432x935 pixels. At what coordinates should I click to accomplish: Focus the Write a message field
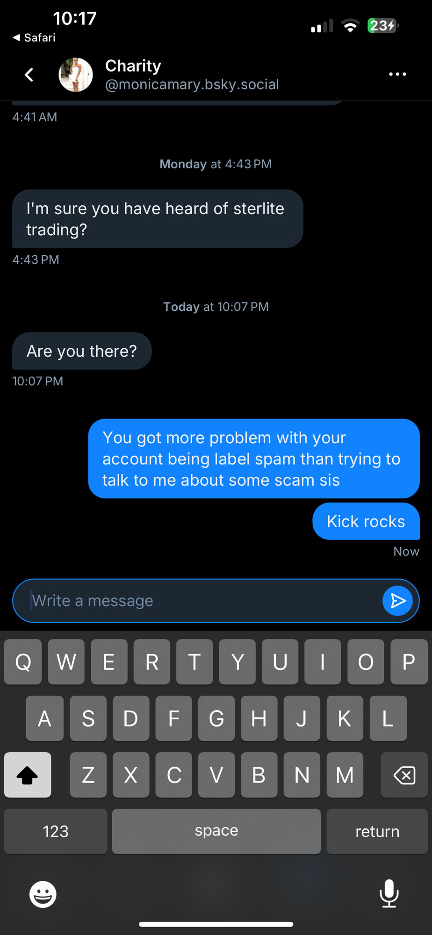coord(201,601)
